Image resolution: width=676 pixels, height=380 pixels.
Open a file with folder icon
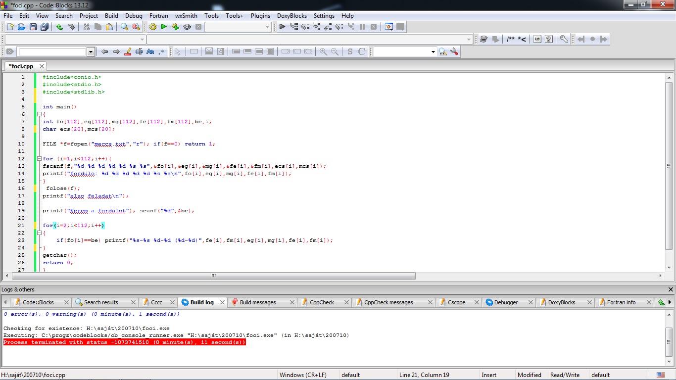pyautogui.click(x=21, y=27)
